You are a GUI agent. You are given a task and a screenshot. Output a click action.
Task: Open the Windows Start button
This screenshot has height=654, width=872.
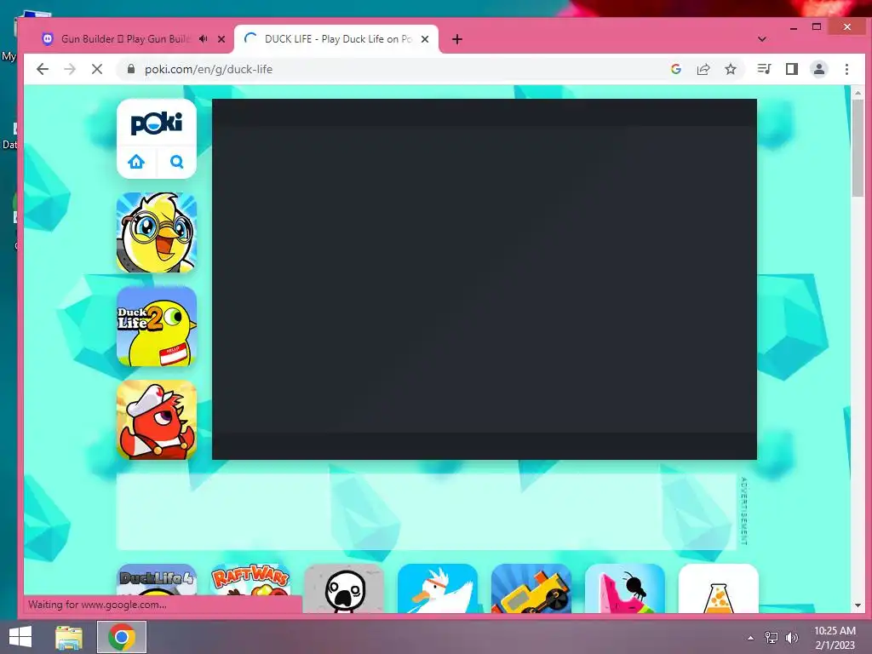(x=20, y=637)
